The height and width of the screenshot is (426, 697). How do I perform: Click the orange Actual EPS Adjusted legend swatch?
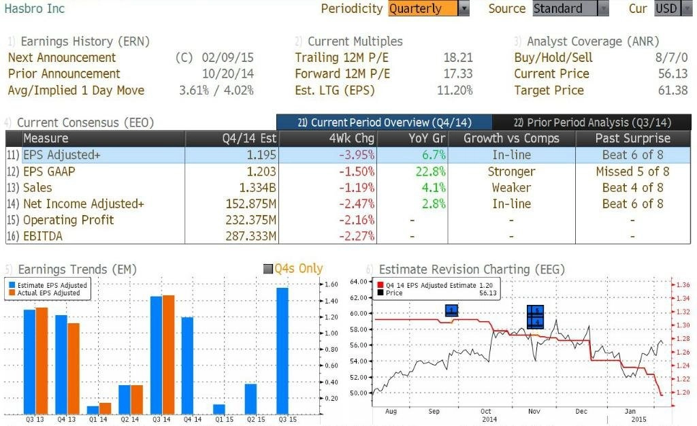[x=12, y=293]
